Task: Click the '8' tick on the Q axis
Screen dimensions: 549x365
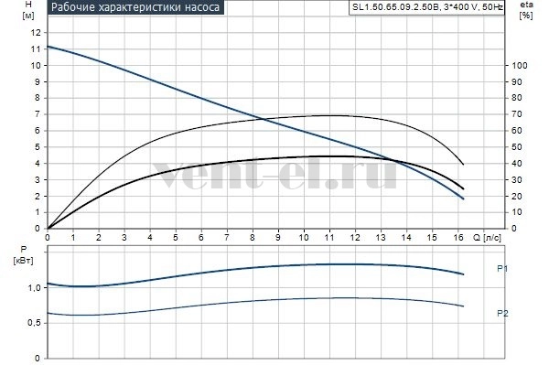Action: point(253,238)
